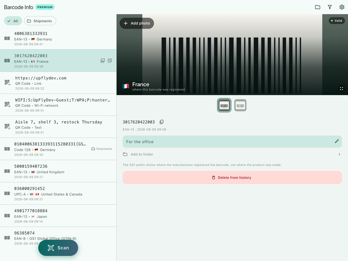The height and width of the screenshot is (261, 348).
Task: Click Shipments folder tag on Code 128 row
Action: [102, 149]
